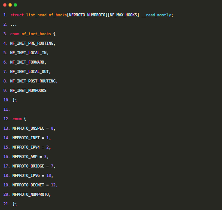Click the closing brace on line 21
Screen dimensions: 222x210
[14, 204]
